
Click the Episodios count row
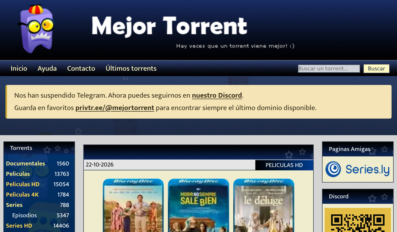(39, 215)
